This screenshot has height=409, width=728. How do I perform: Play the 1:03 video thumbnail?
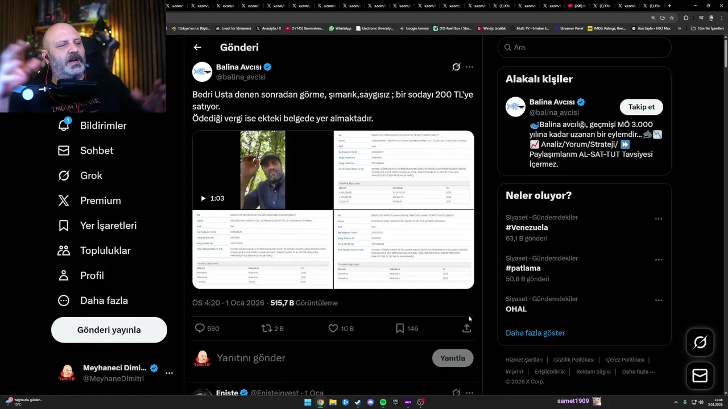(x=262, y=170)
